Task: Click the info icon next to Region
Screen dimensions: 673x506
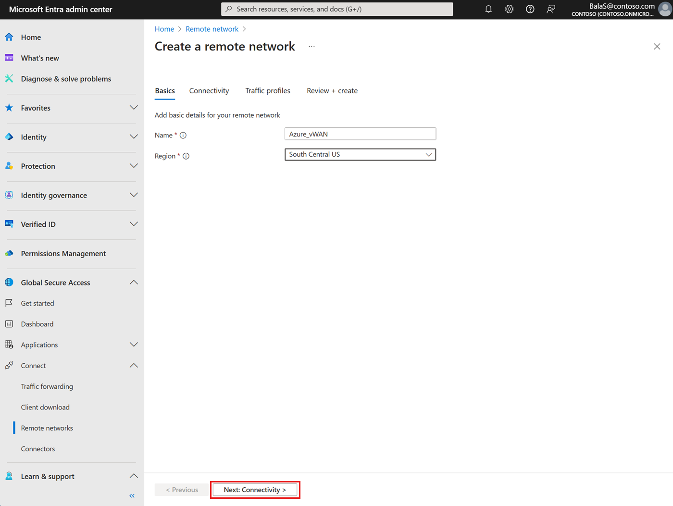Action: click(186, 156)
